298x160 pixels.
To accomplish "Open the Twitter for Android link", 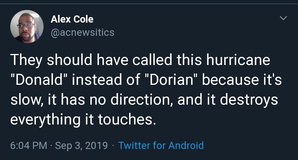I will 161,145.
